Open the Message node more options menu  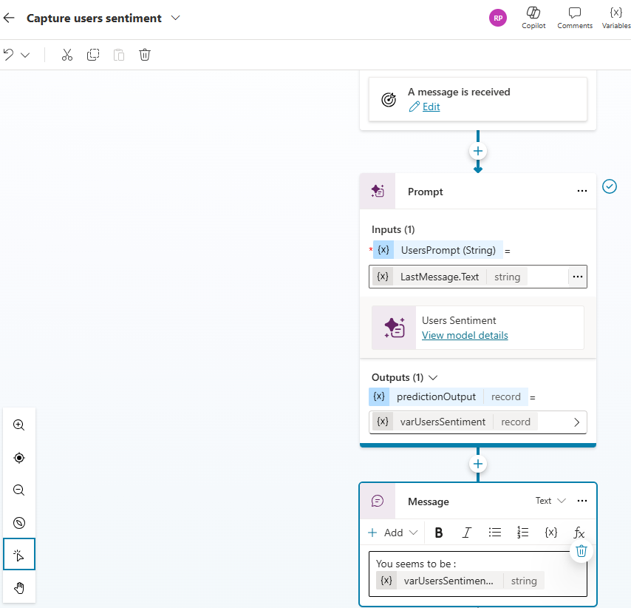point(582,501)
